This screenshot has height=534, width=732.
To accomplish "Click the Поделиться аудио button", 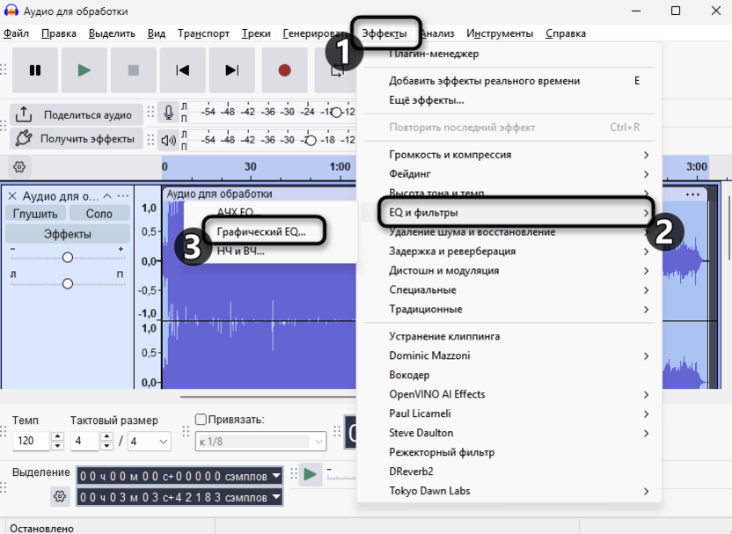I will 77,115.
